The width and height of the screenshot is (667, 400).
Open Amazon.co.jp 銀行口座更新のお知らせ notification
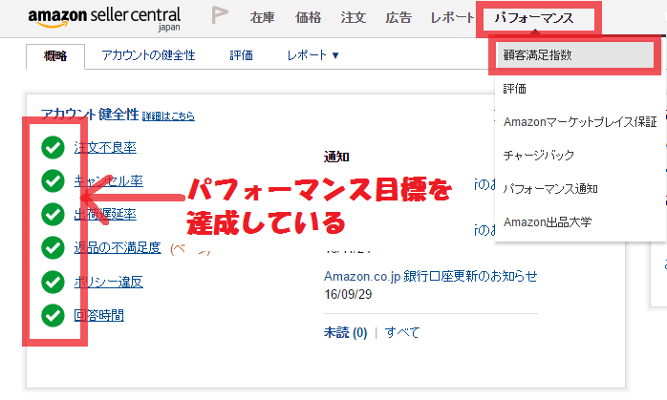point(430,276)
